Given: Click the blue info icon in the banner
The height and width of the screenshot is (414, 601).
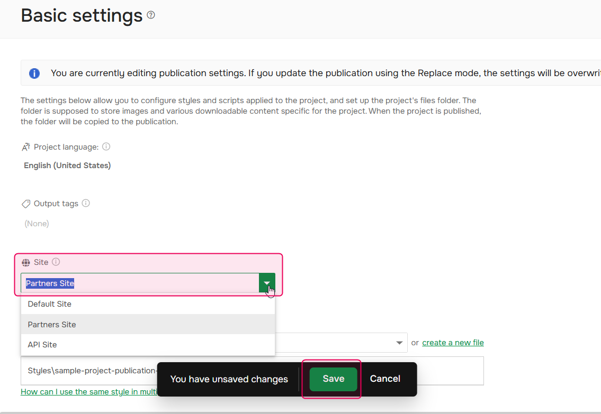Looking at the screenshot, I should 34,73.
